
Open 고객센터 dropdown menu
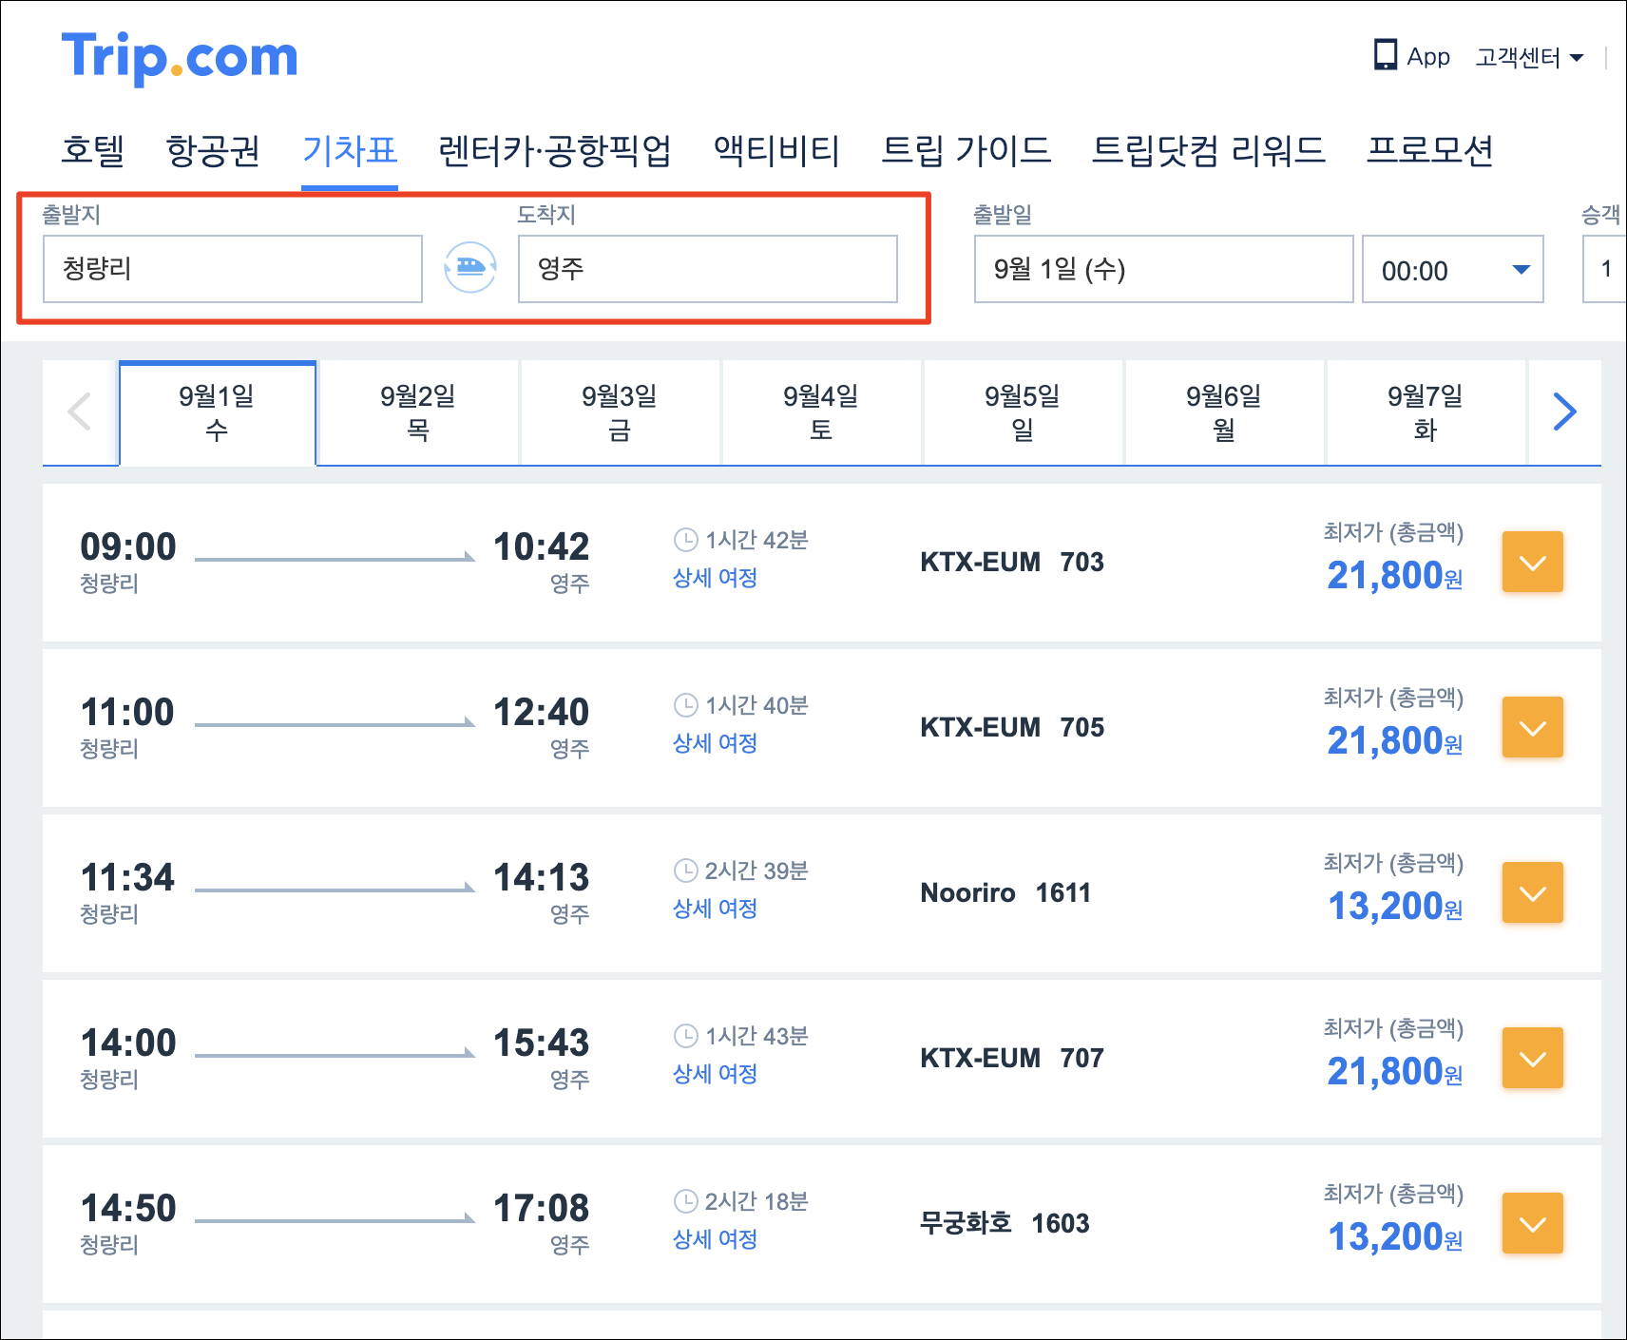(1529, 58)
